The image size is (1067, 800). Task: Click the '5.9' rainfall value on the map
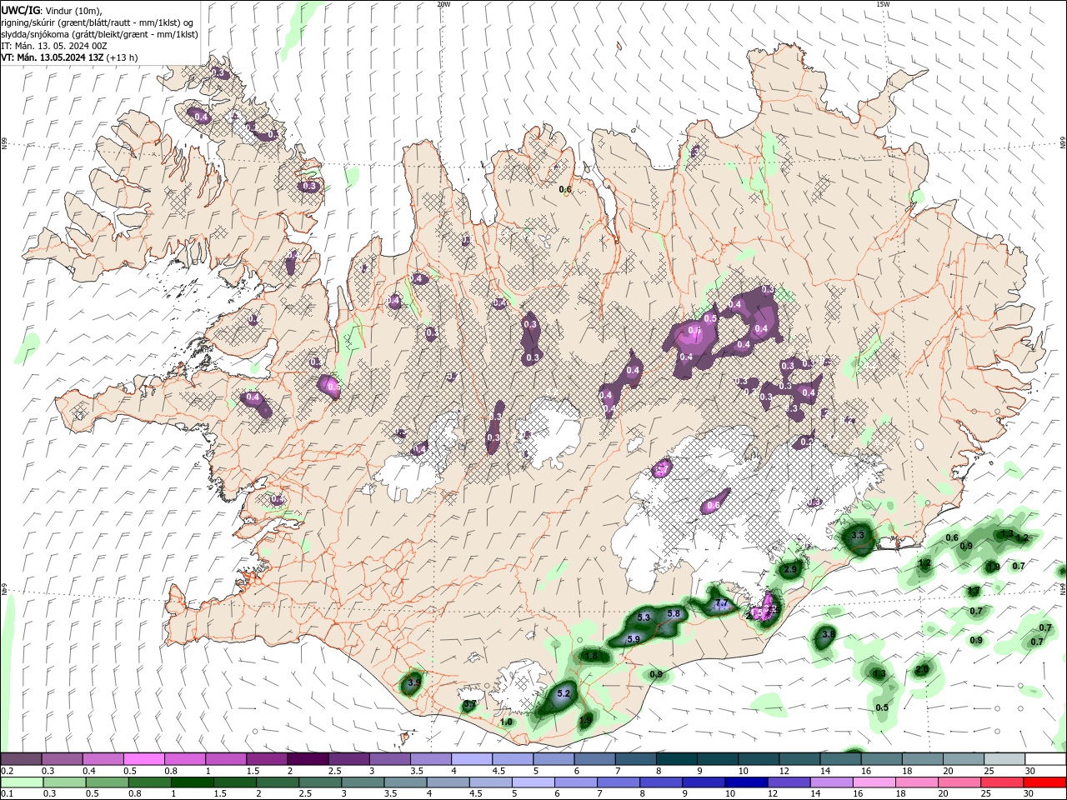(633, 640)
